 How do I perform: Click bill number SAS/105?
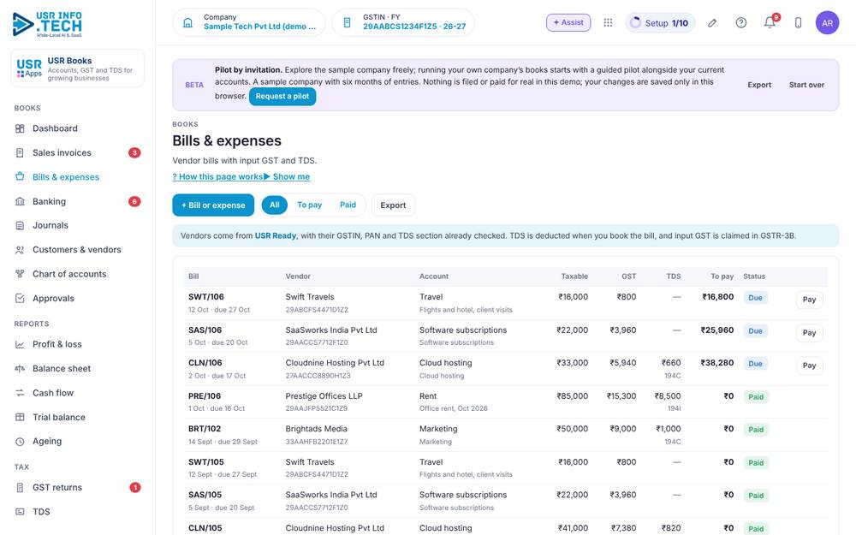click(205, 495)
